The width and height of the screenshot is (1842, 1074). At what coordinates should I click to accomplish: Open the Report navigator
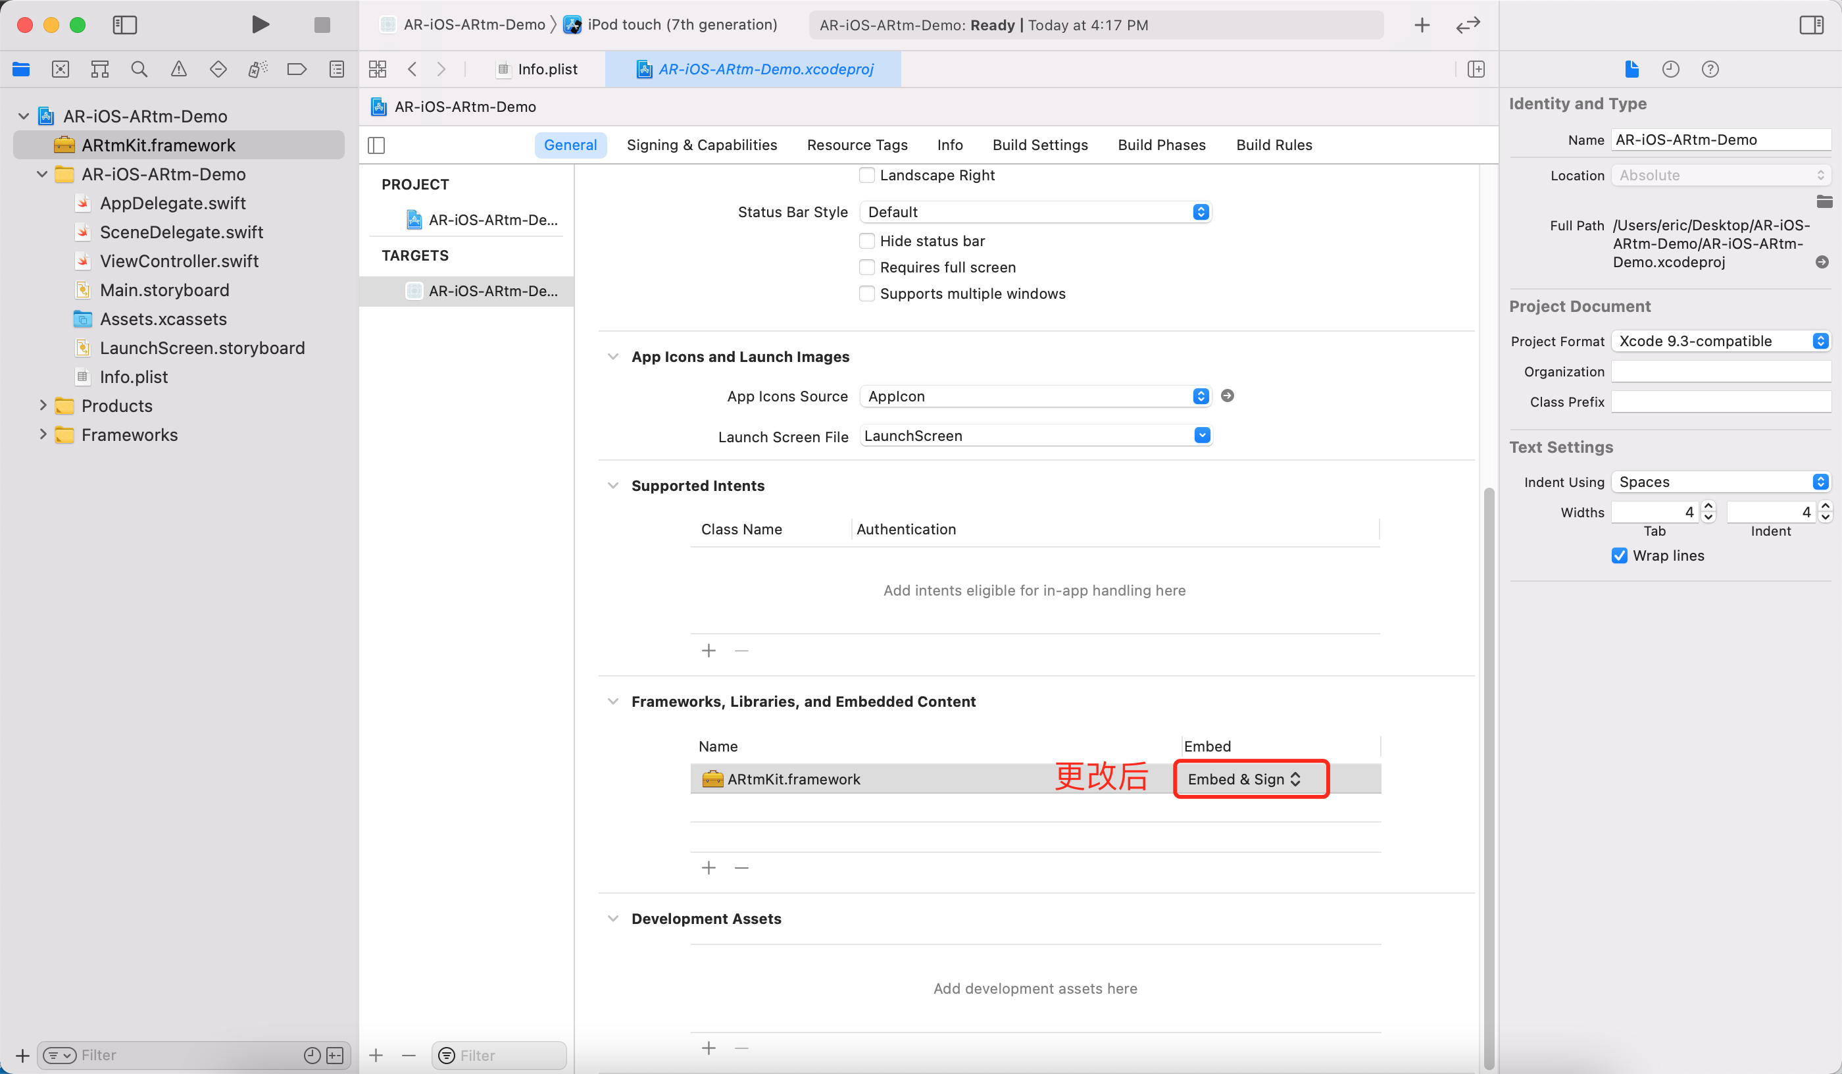pos(336,70)
